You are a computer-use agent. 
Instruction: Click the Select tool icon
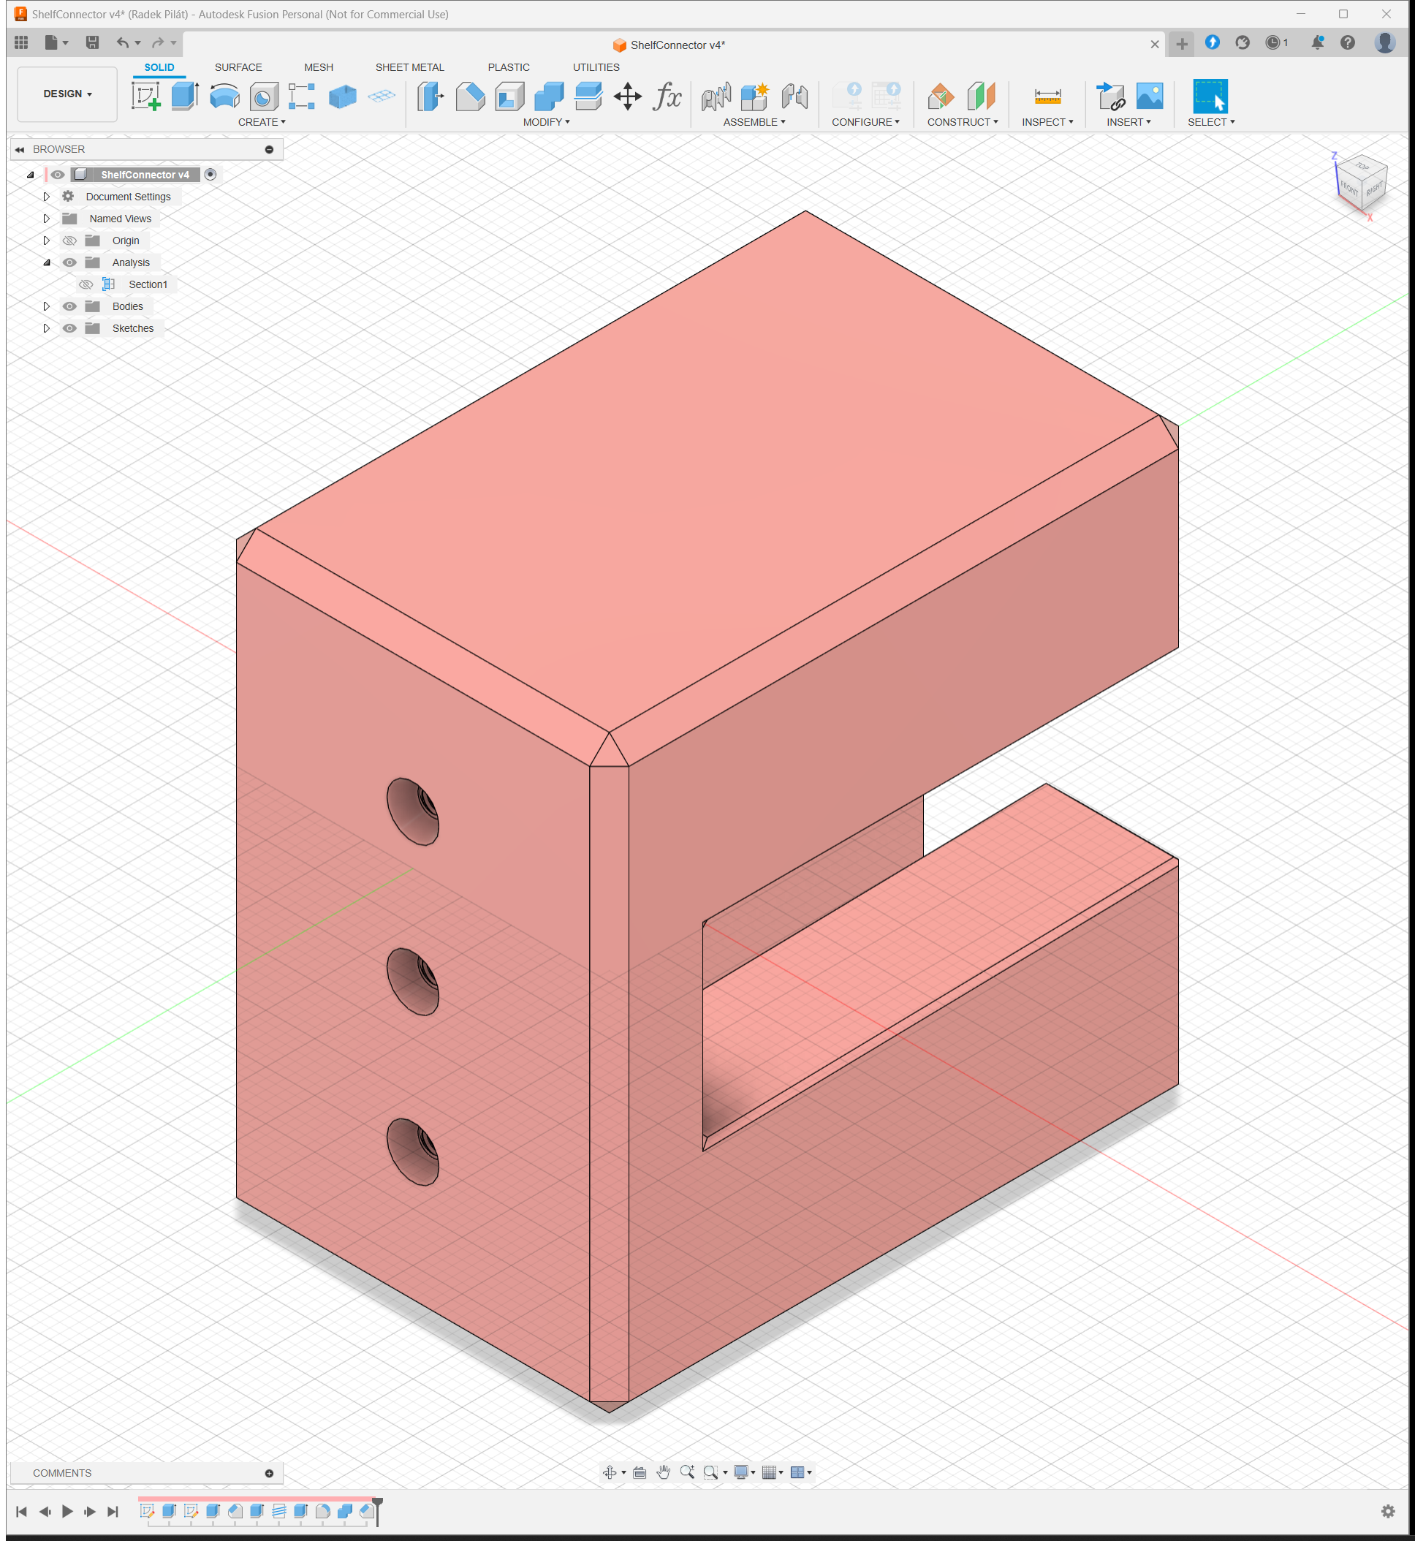coord(1210,96)
